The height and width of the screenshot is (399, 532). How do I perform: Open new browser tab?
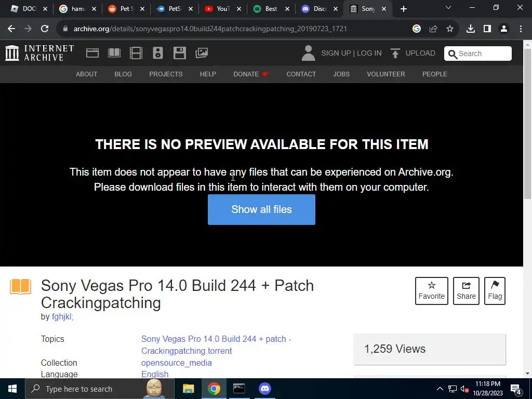pos(403,9)
